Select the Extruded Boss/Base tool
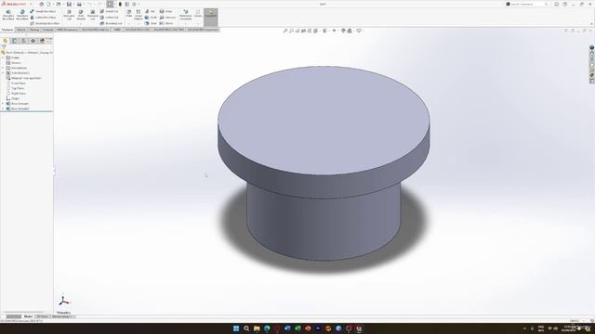Image resolution: width=595 pixels, height=334 pixels. (x=8, y=15)
